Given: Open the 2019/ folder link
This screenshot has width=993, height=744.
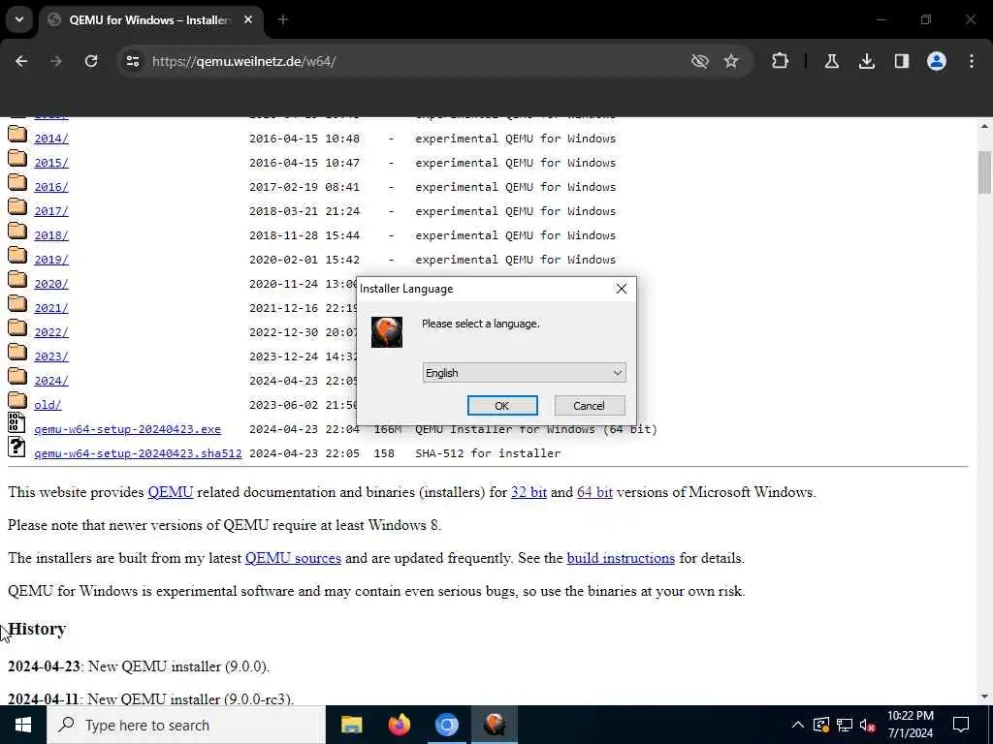Looking at the screenshot, I should (51, 260).
